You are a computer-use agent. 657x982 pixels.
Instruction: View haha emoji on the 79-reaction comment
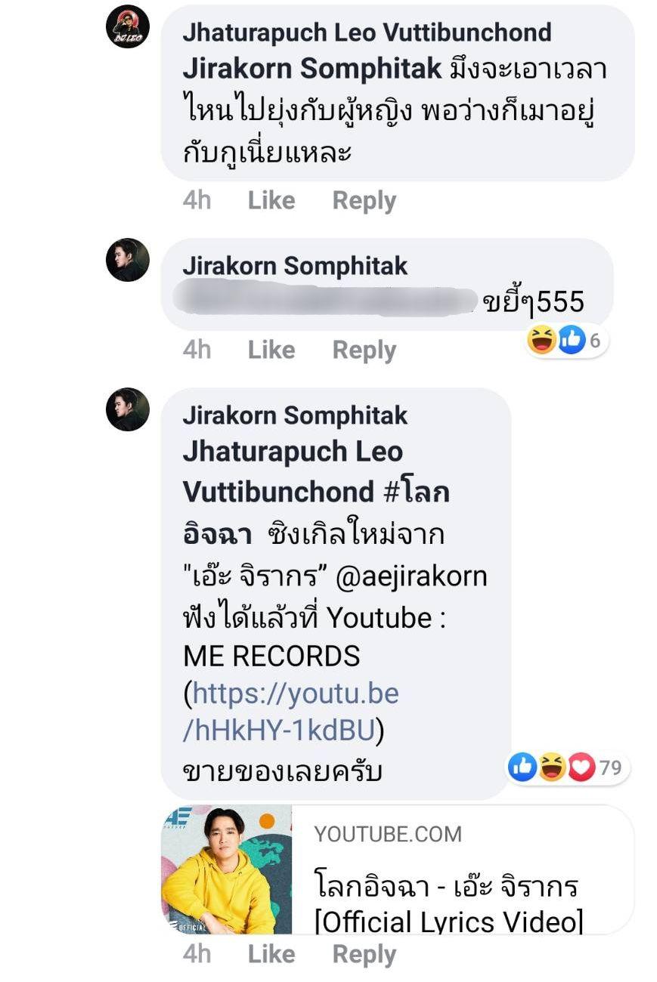click(553, 767)
